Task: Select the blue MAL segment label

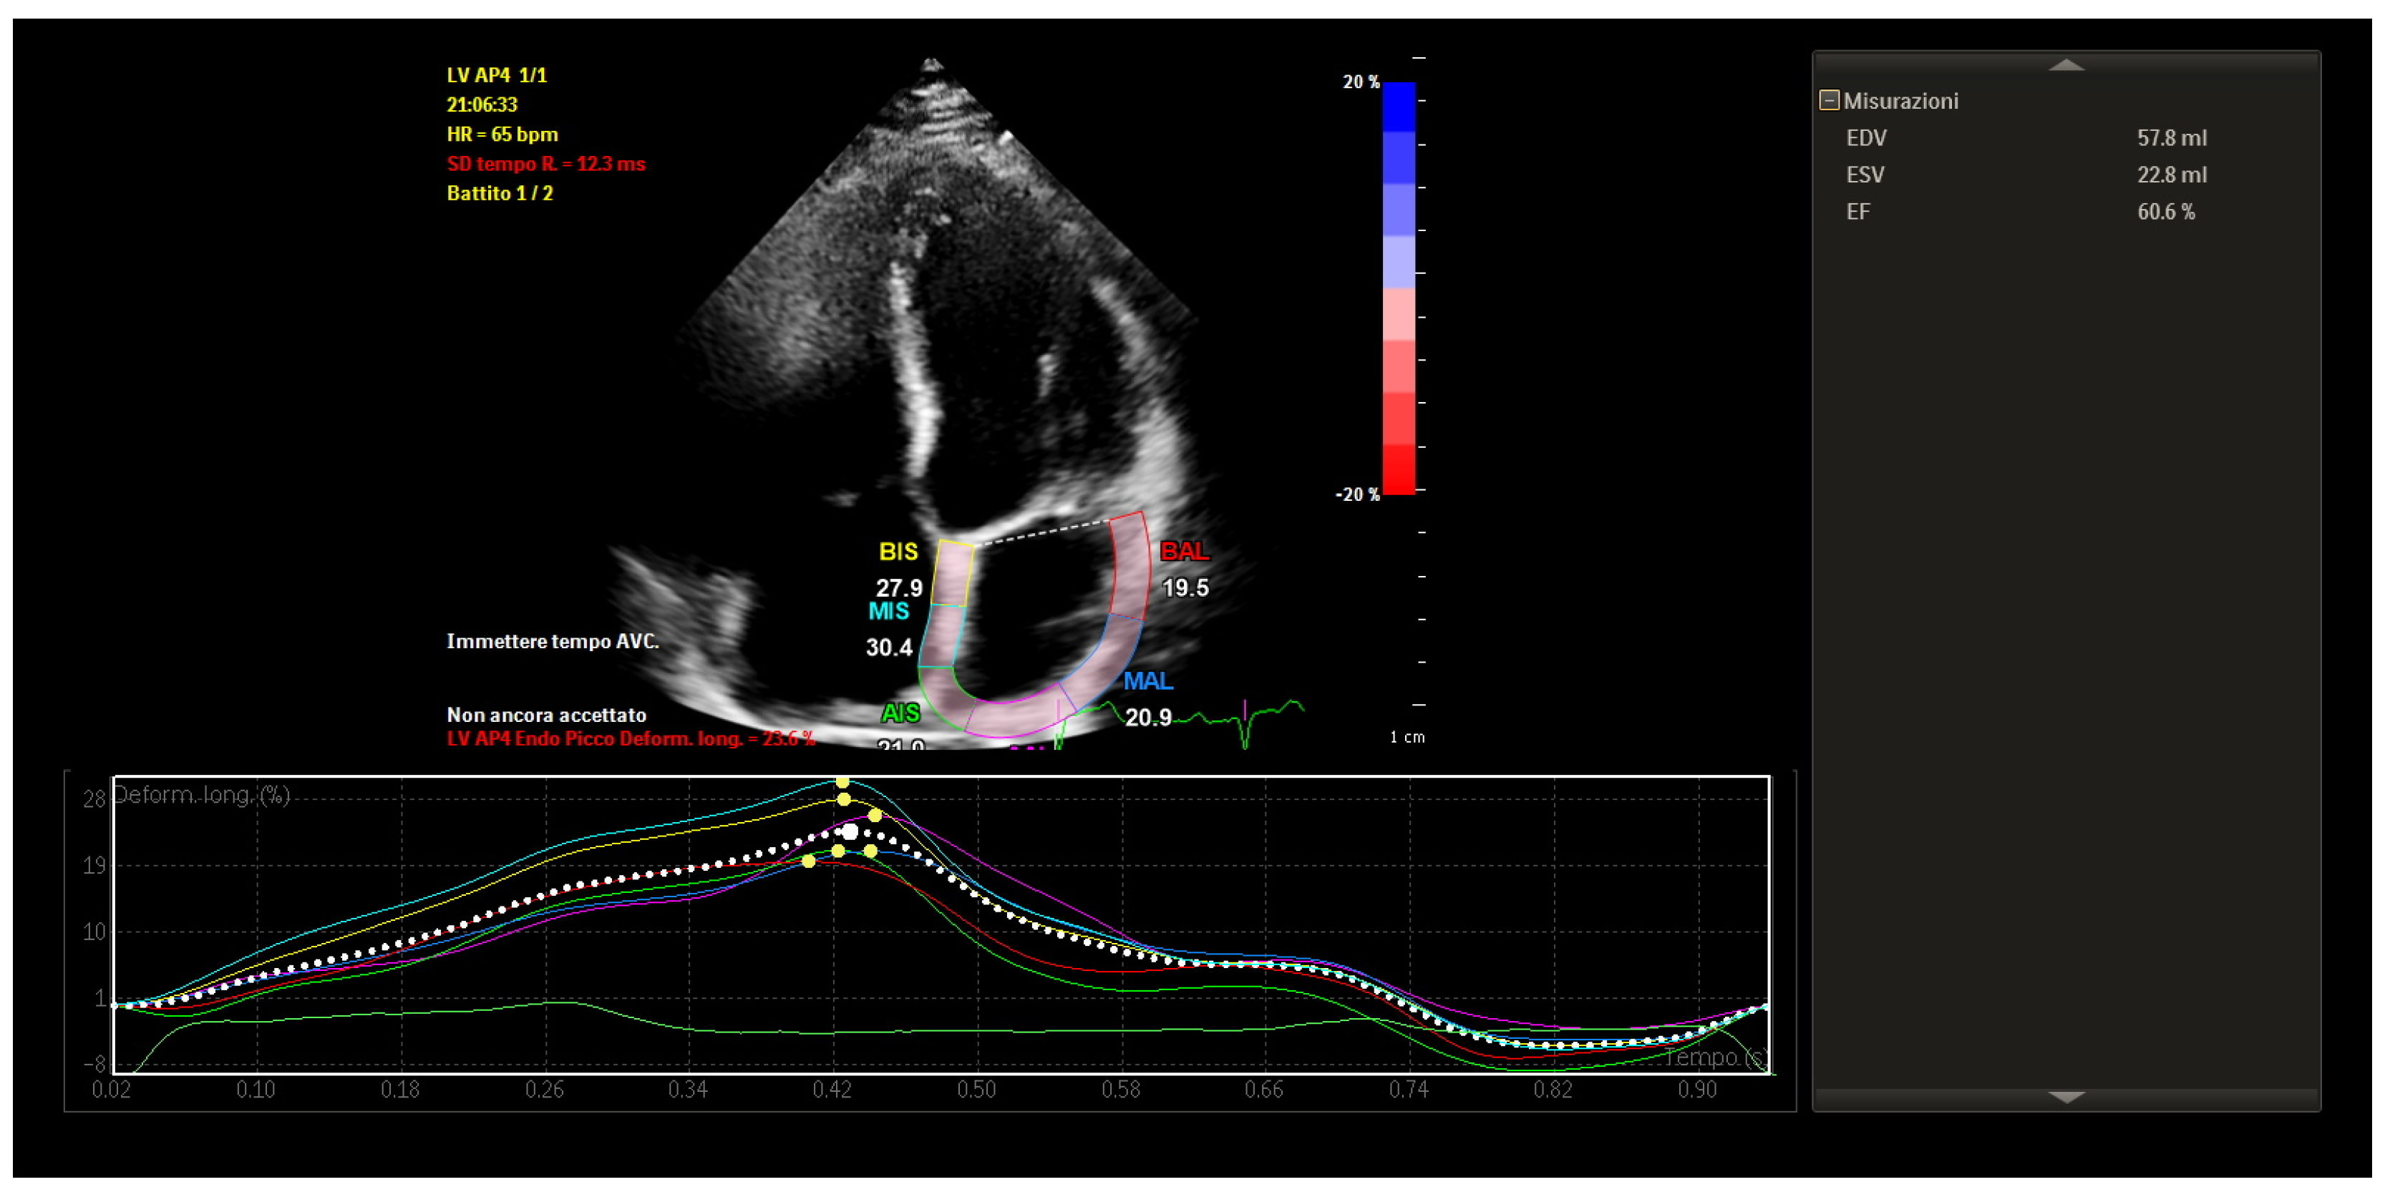Action: point(1147,682)
